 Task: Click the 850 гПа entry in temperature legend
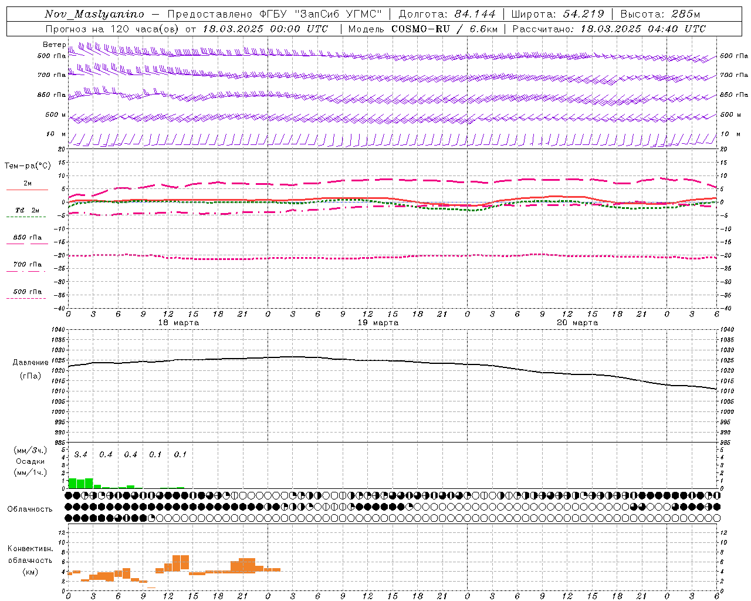coord(28,237)
